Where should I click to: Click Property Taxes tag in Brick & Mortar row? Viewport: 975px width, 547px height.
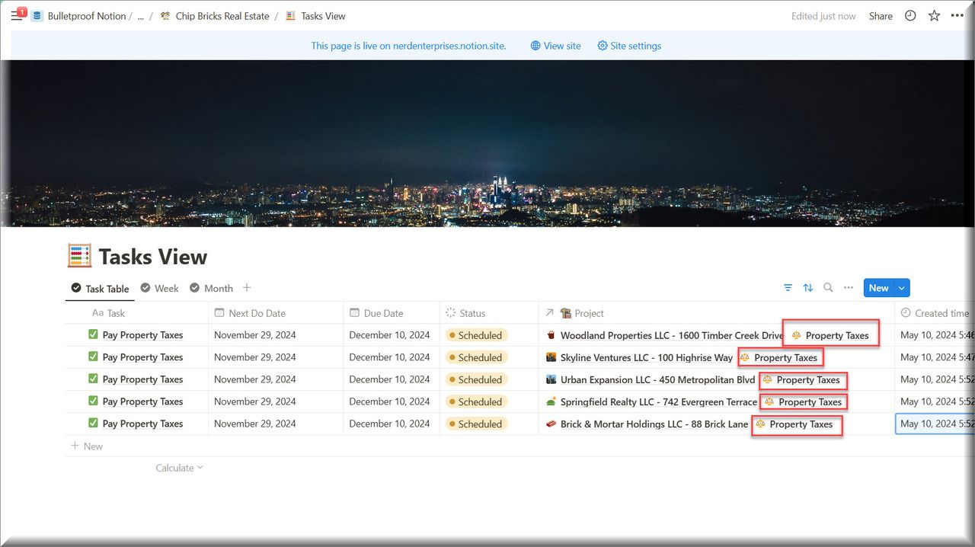click(x=794, y=424)
